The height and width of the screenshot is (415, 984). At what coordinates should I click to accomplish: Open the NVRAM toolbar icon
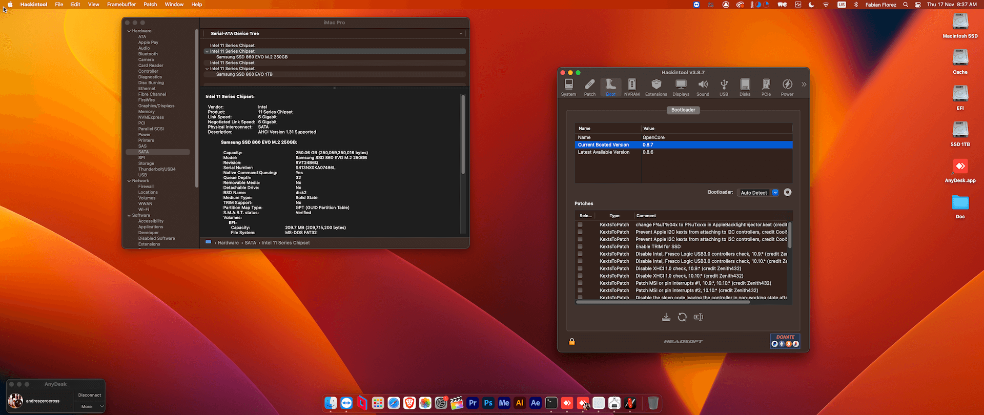632,87
